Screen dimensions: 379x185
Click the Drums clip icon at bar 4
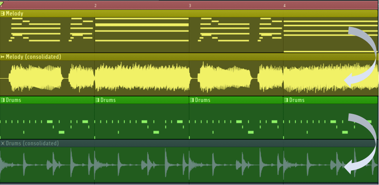click(x=286, y=100)
